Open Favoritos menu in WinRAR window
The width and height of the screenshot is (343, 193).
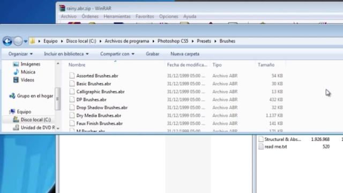pyautogui.click(x=145, y=17)
